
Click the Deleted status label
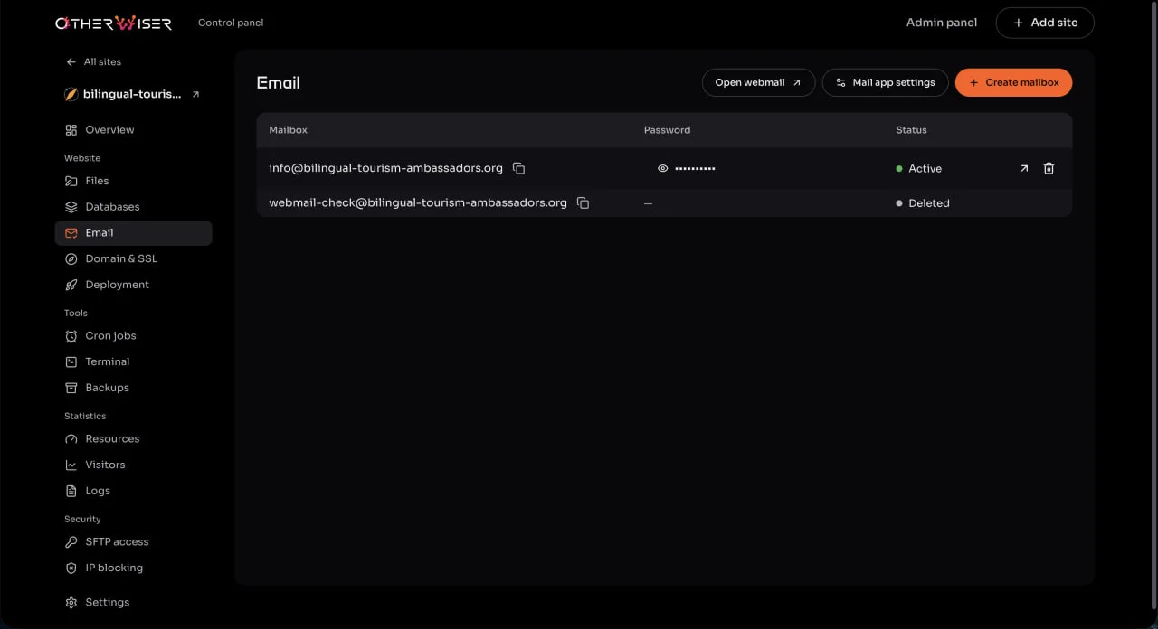click(928, 203)
